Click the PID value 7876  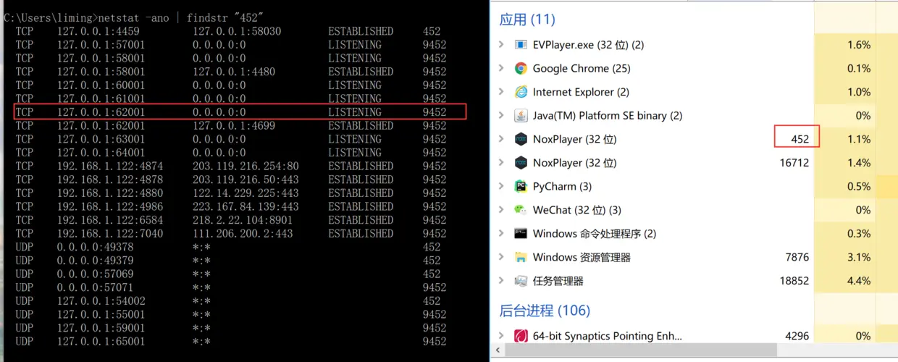click(797, 257)
